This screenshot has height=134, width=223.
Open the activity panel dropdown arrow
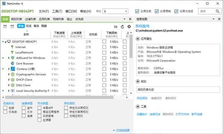125,19
